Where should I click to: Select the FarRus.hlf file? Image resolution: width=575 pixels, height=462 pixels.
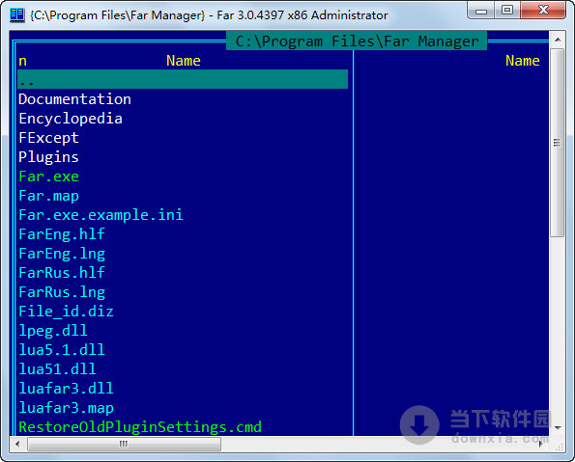pos(62,273)
